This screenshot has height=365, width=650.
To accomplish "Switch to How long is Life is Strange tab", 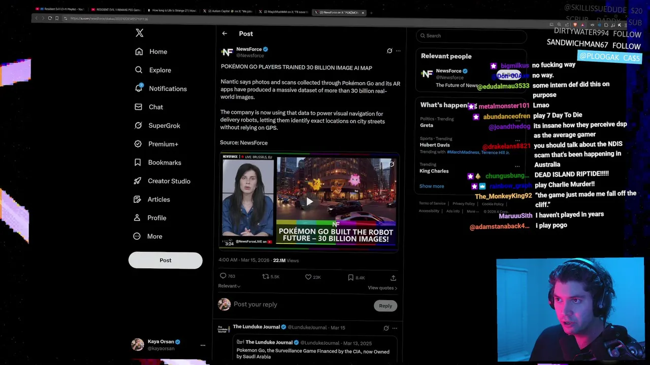I will [x=172, y=10].
